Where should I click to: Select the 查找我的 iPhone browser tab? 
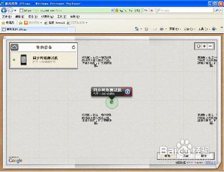pos(35,30)
